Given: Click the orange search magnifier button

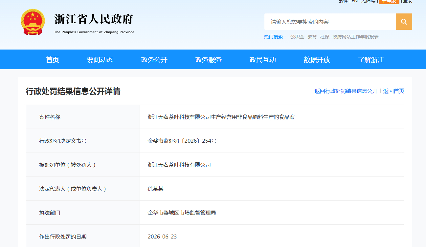Looking at the screenshot, I should 404,22.
